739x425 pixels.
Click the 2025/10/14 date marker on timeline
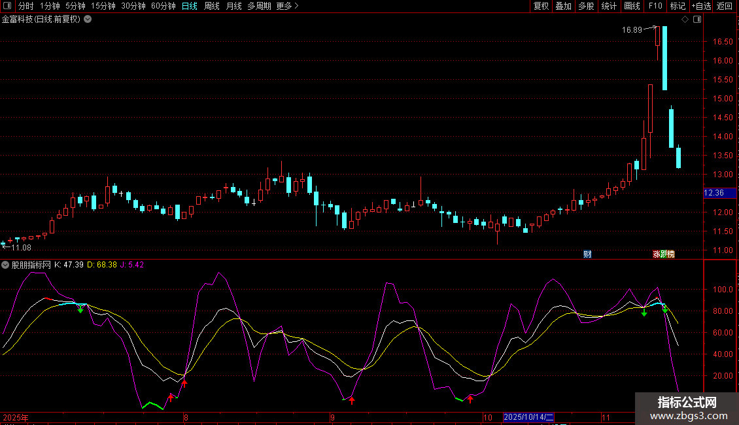click(529, 417)
